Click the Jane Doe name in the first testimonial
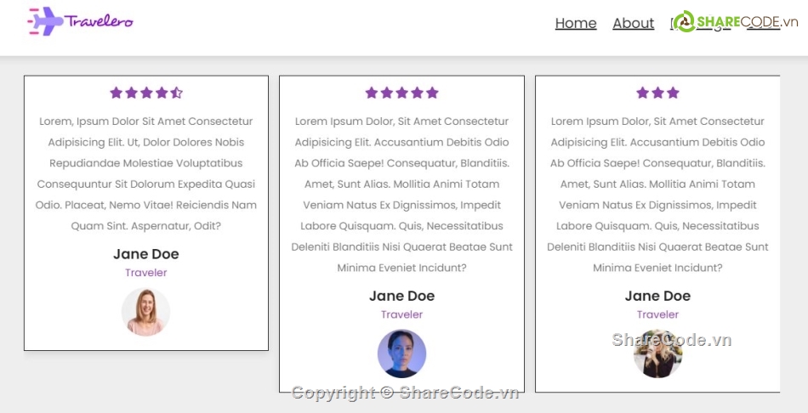The width and height of the screenshot is (808, 413). [x=146, y=254]
